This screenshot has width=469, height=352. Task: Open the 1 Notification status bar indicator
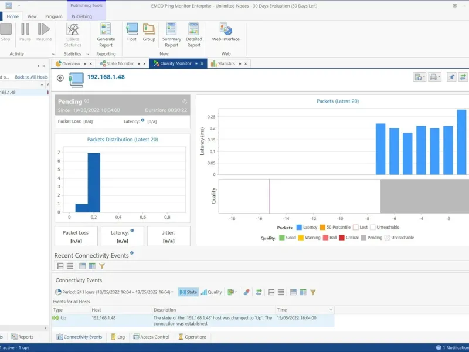pos(452,347)
